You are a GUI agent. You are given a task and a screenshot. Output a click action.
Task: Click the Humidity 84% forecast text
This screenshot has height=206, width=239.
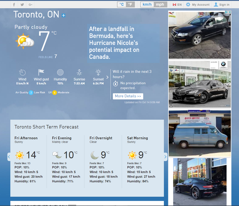click(138, 181)
